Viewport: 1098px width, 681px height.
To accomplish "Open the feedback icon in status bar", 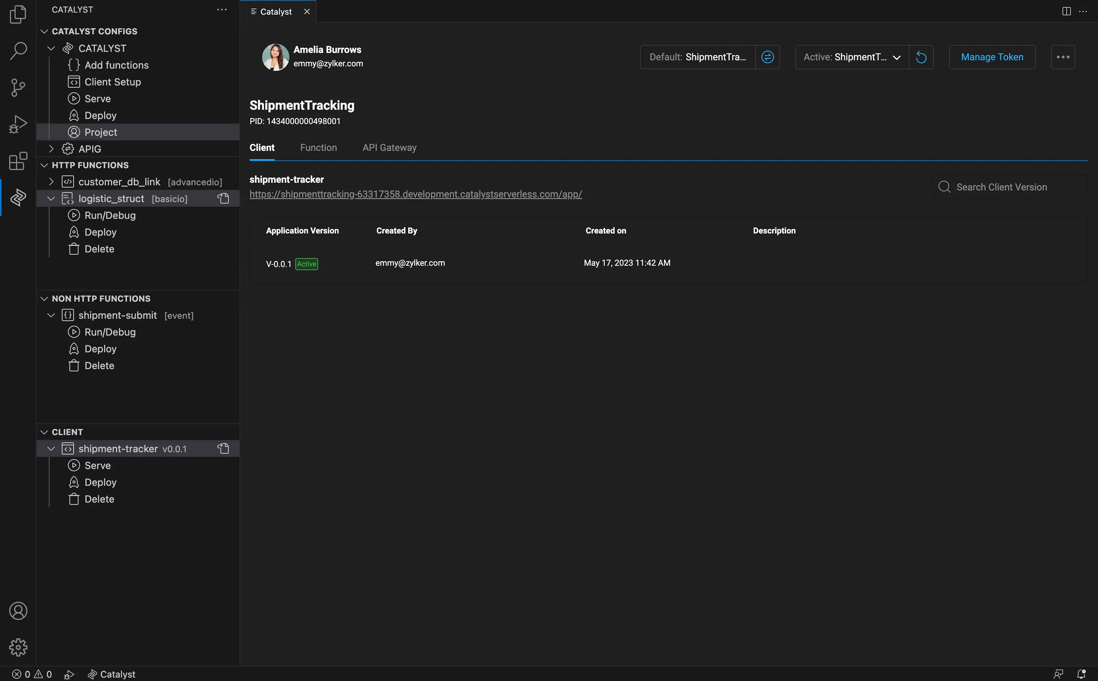I will [x=1058, y=674].
